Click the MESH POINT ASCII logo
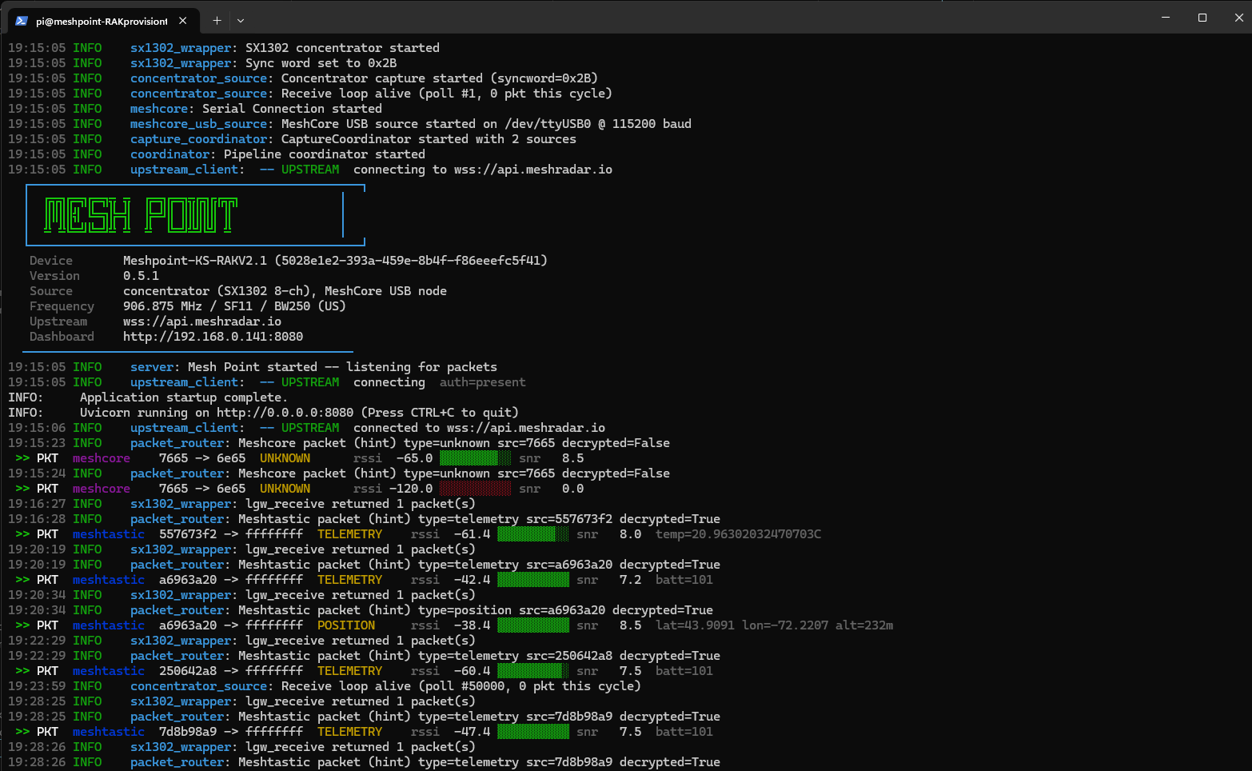Image resolution: width=1252 pixels, height=771 pixels. point(141,215)
